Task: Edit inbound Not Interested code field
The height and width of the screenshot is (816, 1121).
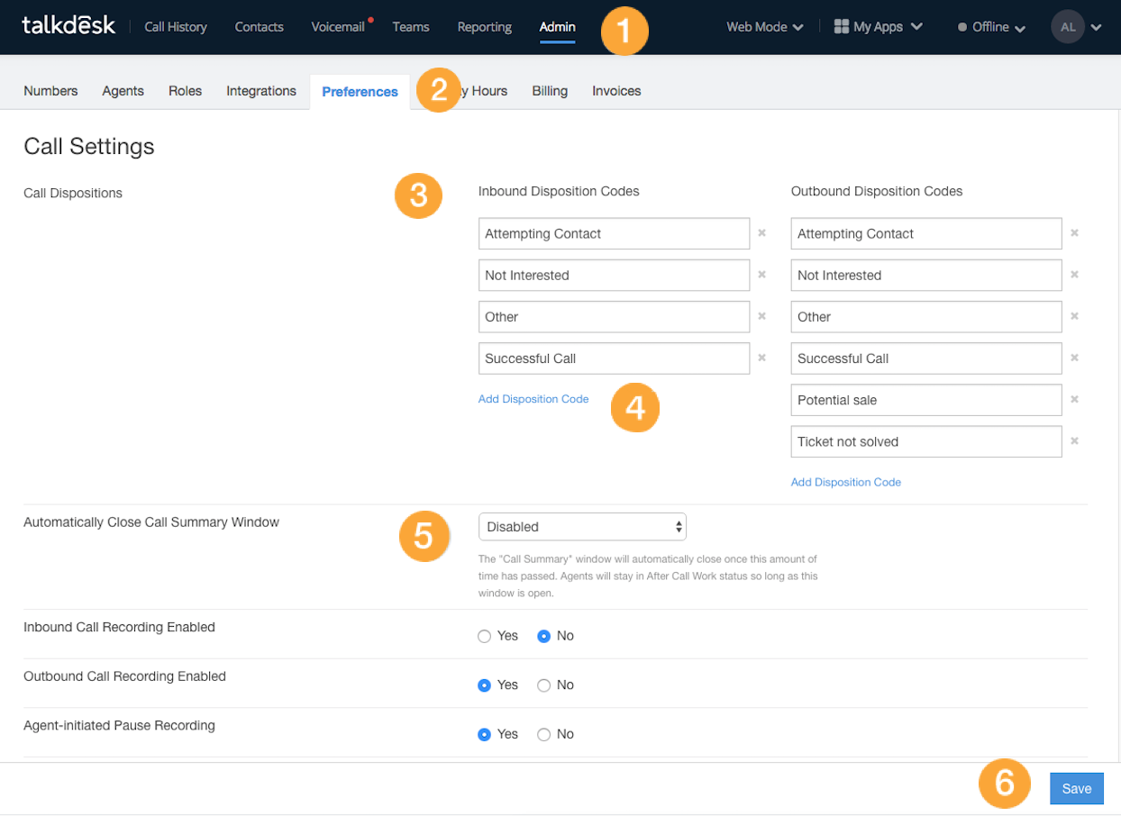Action: click(x=614, y=275)
